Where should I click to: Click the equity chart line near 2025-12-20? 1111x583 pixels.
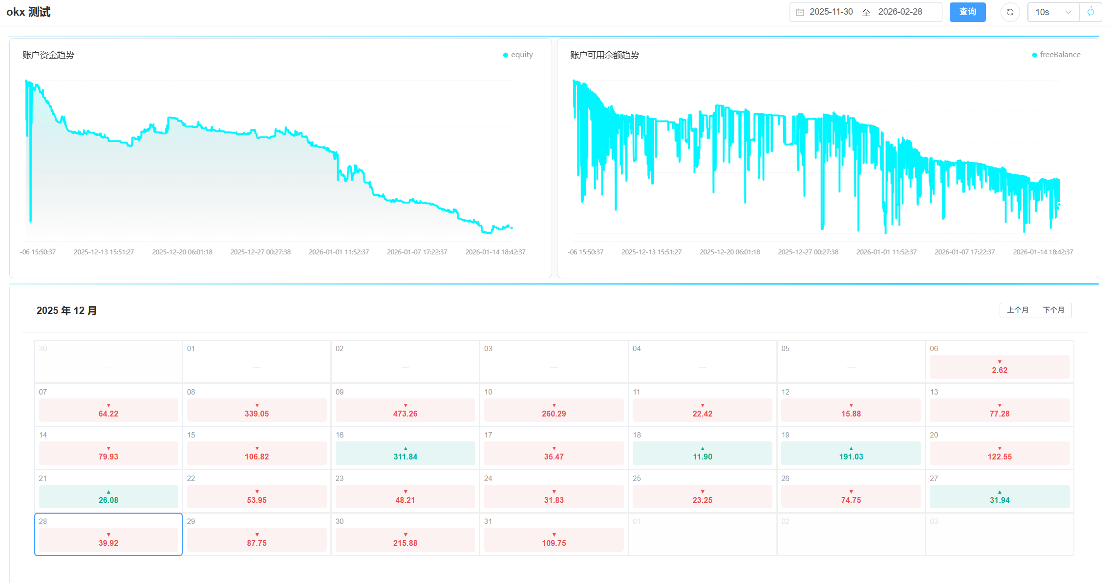tap(182, 122)
